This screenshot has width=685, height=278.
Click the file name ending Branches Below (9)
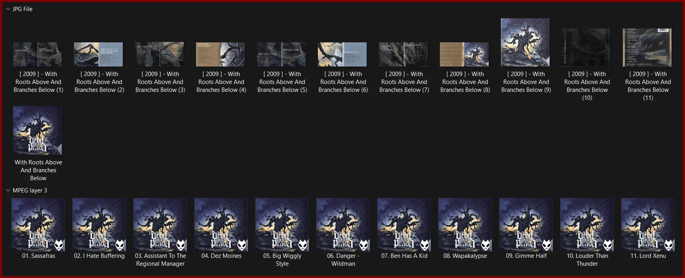click(x=526, y=82)
